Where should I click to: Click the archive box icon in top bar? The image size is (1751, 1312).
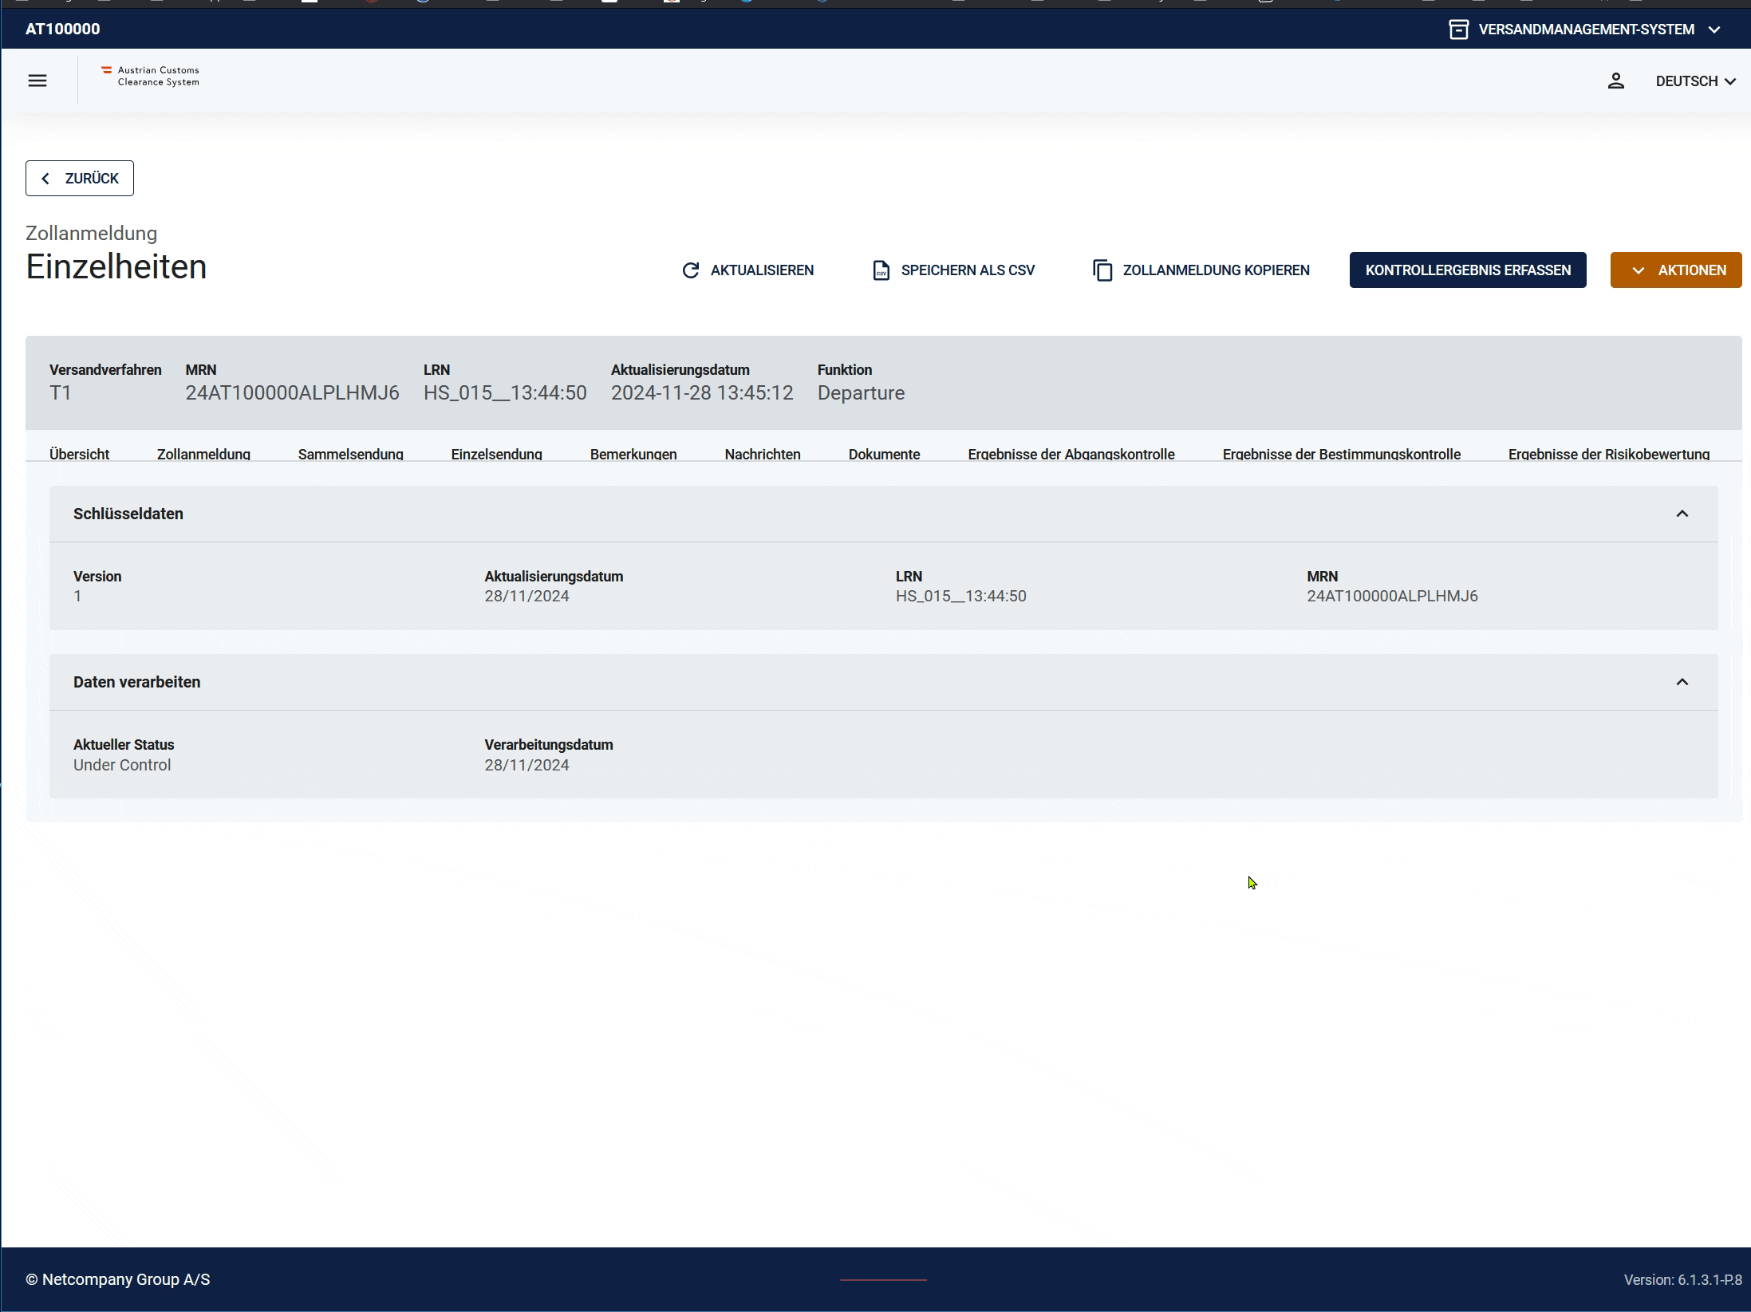[x=1458, y=30]
